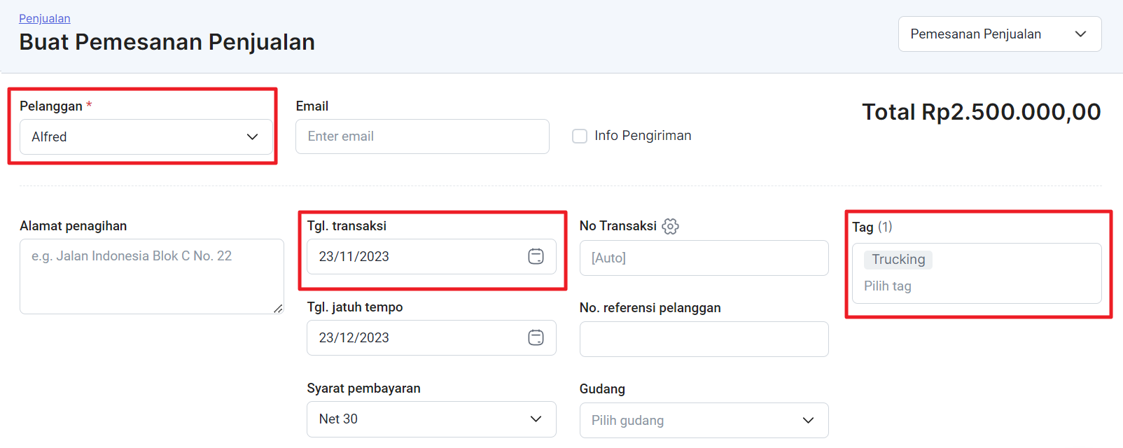The image size is (1123, 448).
Task: Go to the Penjualan breadcrumb link
Action: 45,18
